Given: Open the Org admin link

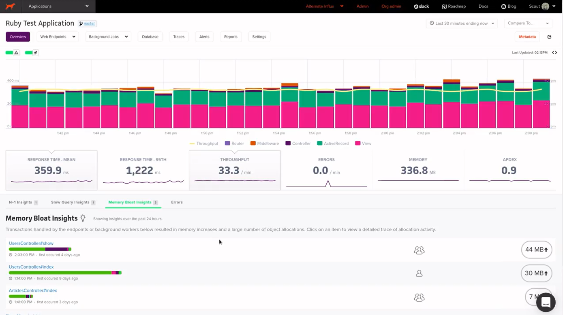Looking at the screenshot, I should click(391, 6).
